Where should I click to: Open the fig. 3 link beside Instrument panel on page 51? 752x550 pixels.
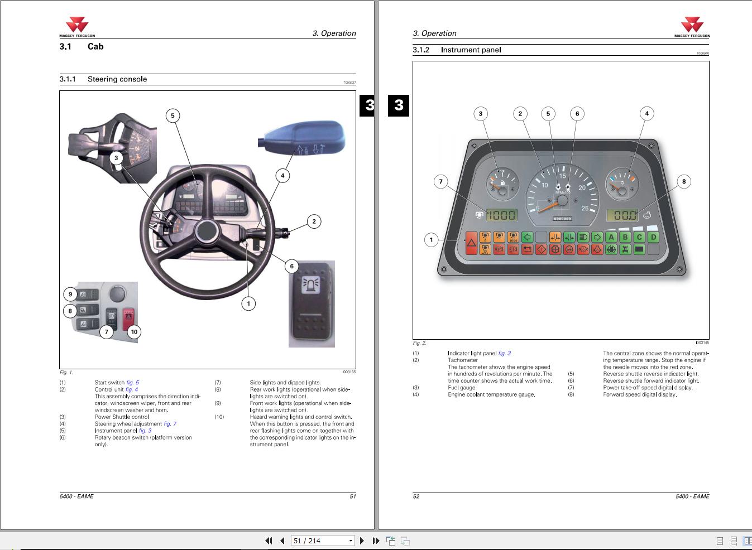pyautogui.click(x=145, y=431)
